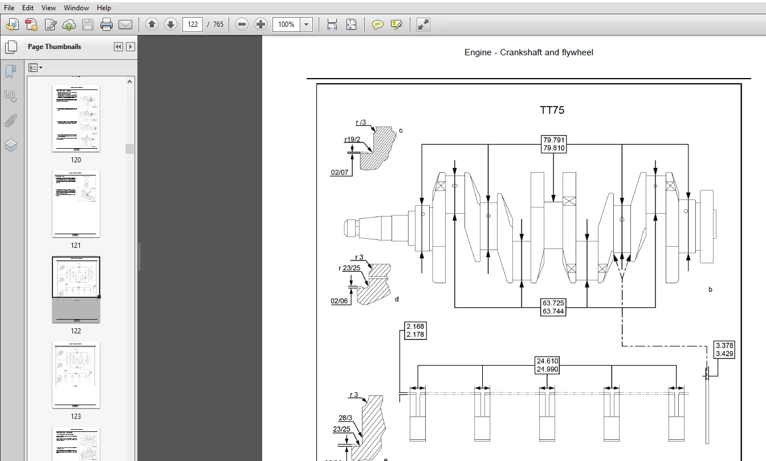Click the '24.610' dimension value

coord(548,361)
